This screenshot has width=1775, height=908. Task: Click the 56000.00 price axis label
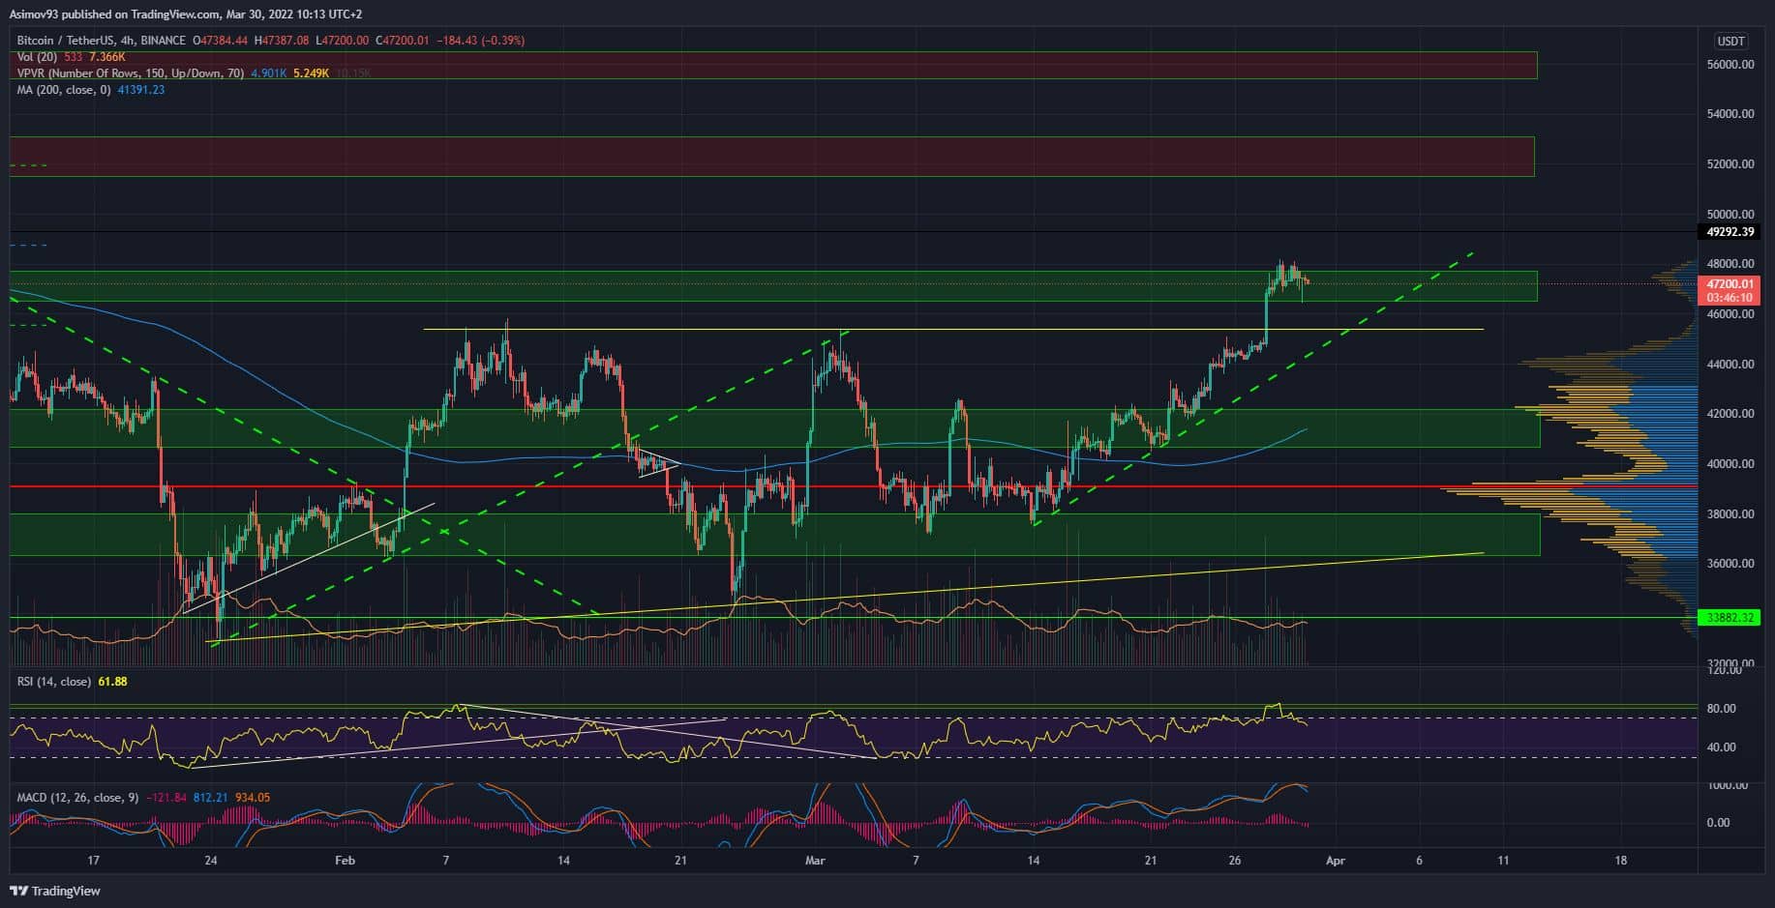[x=1730, y=64]
